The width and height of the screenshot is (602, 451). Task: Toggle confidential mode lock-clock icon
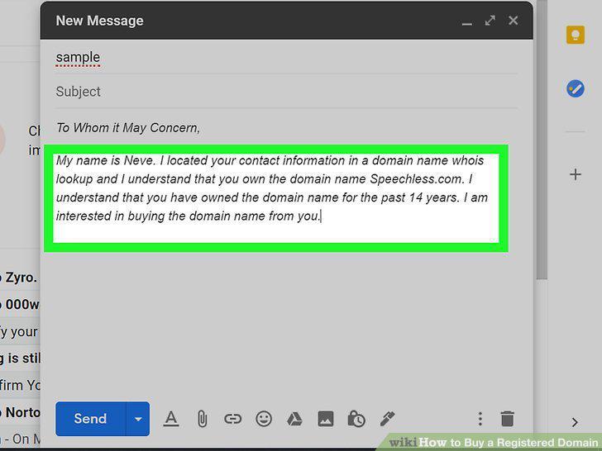coord(356,419)
